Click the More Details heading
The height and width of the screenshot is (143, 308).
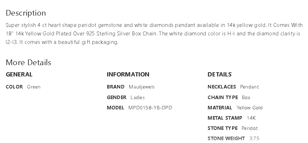(28, 63)
